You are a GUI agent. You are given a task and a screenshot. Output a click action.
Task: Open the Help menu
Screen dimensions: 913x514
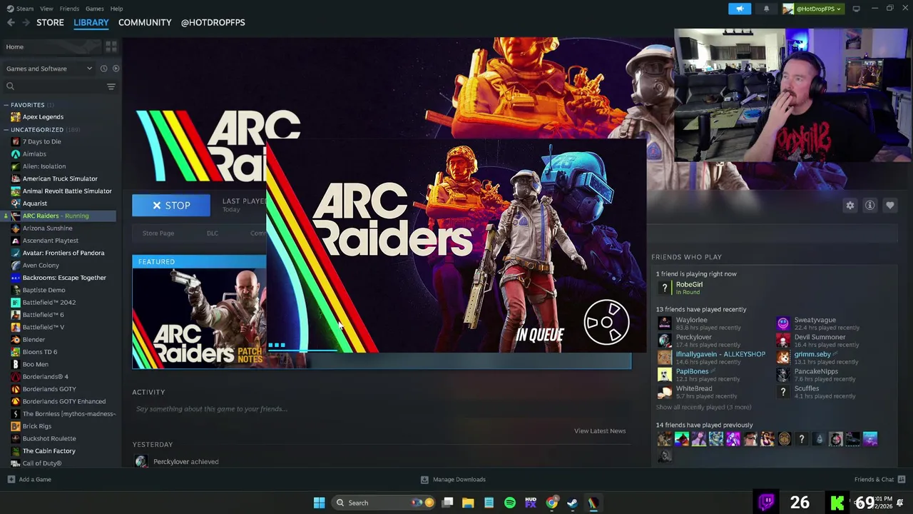click(116, 9)
